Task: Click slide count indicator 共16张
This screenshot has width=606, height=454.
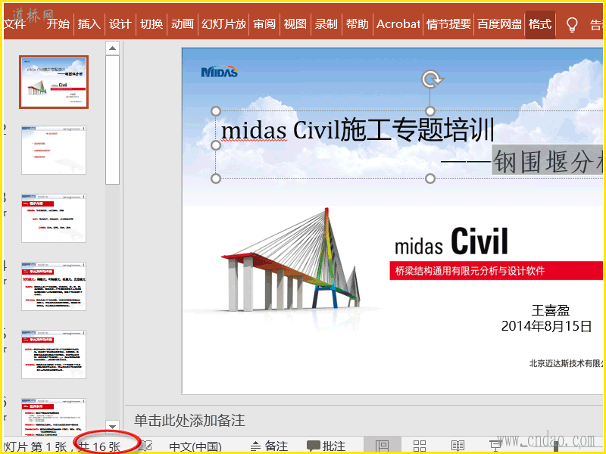Action: pyautogui.click(x=99, y=446)
